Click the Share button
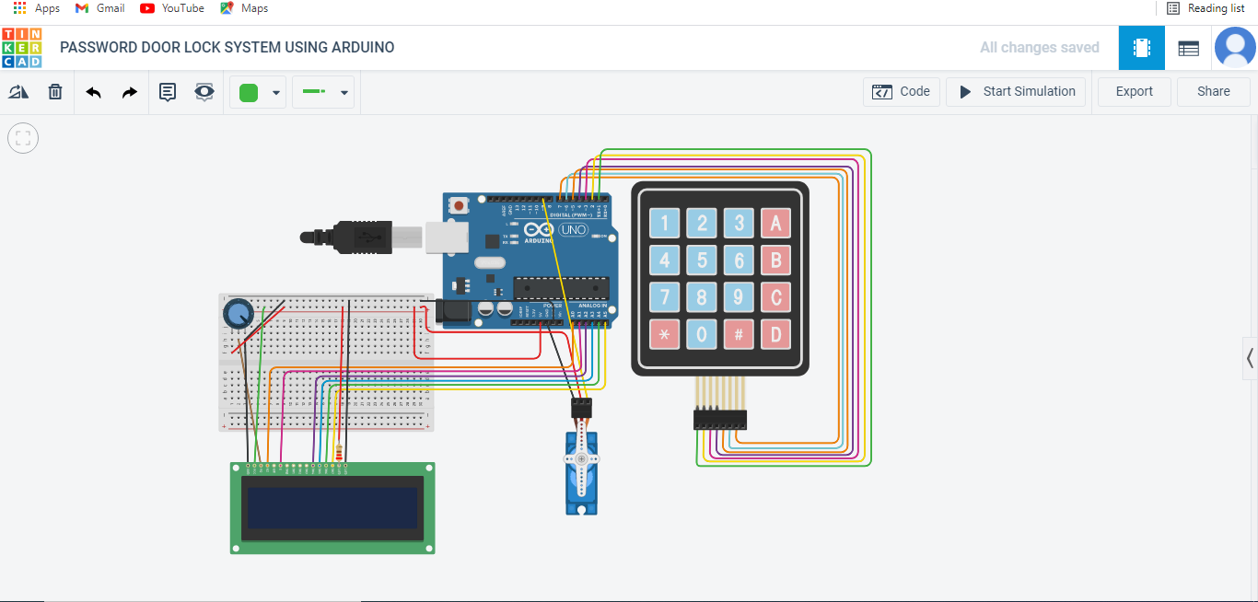 (1214, 91)
